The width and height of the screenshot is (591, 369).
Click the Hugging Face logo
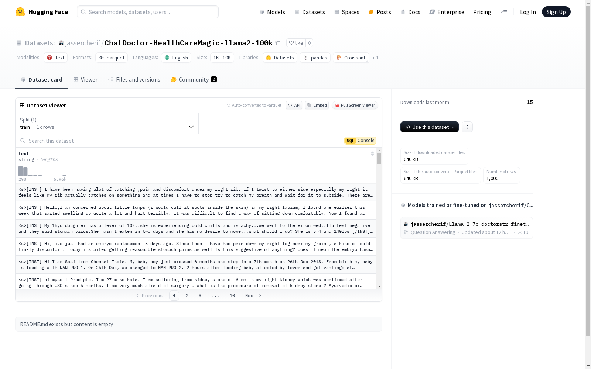click(41, 12)
